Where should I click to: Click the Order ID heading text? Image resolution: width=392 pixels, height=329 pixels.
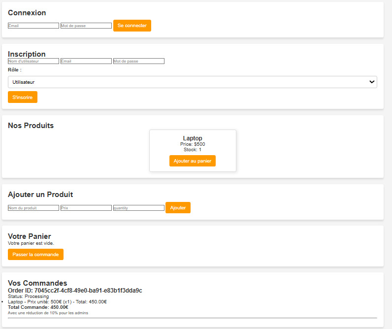pyautogui.click(x=75, y=291)
